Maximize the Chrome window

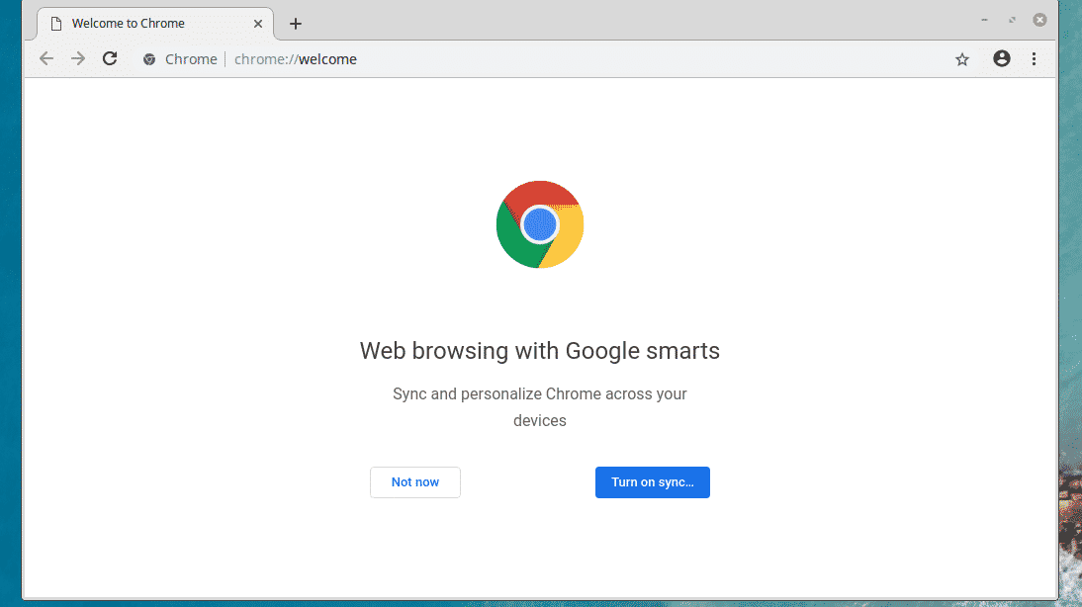(1012, 20)
